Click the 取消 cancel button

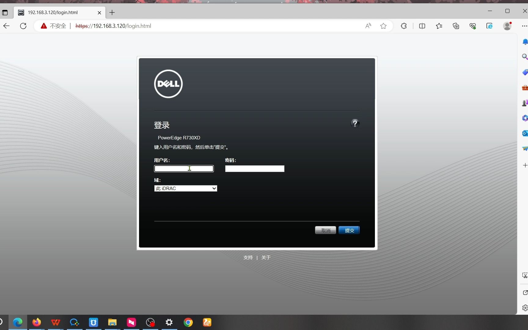pyautogui.click(x=325, y=230)
